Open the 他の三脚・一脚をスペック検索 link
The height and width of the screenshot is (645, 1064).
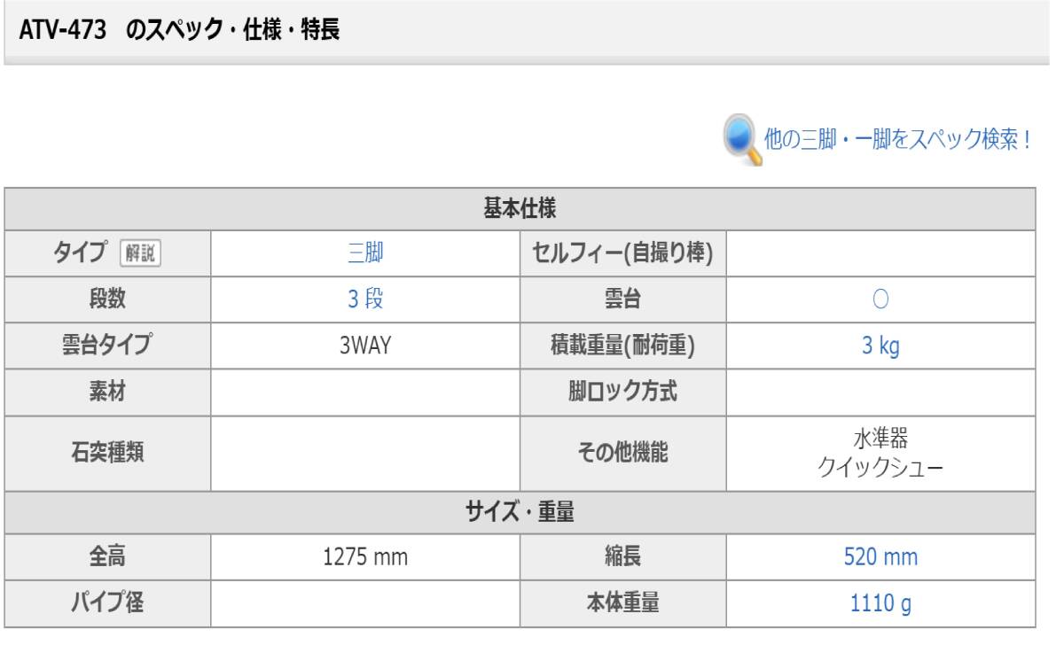pyautogui.click(x=897, y=141)
